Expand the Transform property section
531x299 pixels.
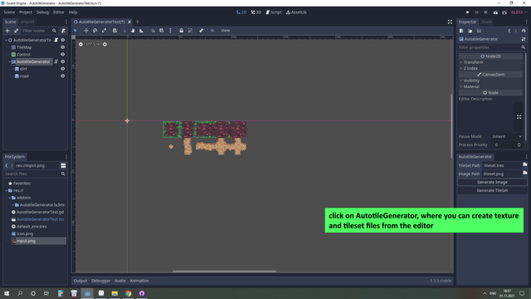pyautogui.click(x=490, y=62)
